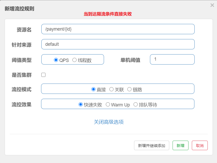This screenshot has height=163, width=217.
Task: Select the 线程数 threshold type
Action: 74,60
